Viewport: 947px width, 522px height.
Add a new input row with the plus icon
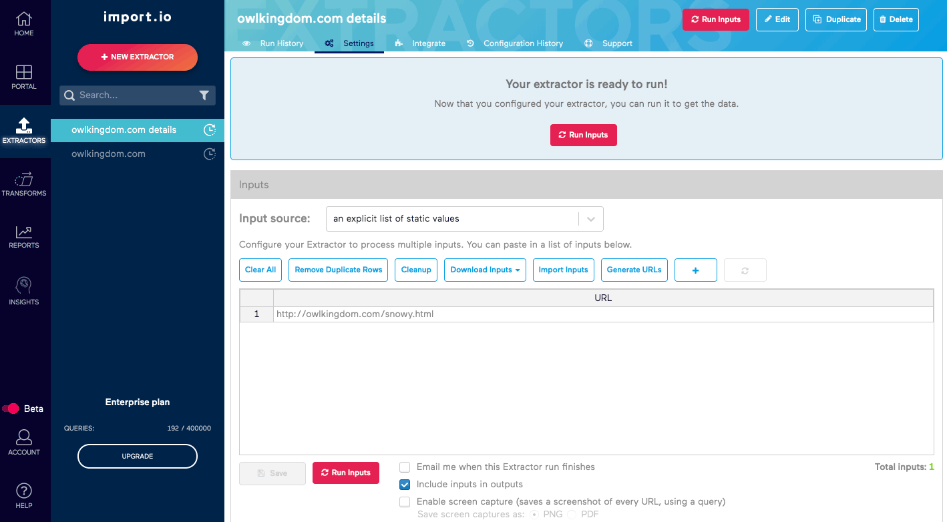(x=695, y=270)
